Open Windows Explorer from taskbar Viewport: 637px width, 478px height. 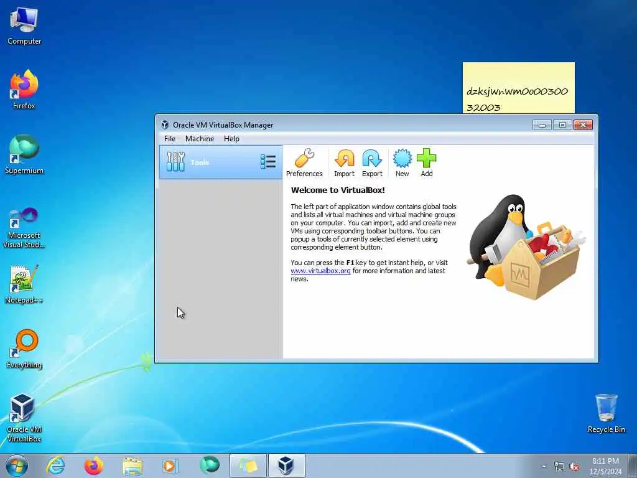pyautogui.click(x=133, y=466)
